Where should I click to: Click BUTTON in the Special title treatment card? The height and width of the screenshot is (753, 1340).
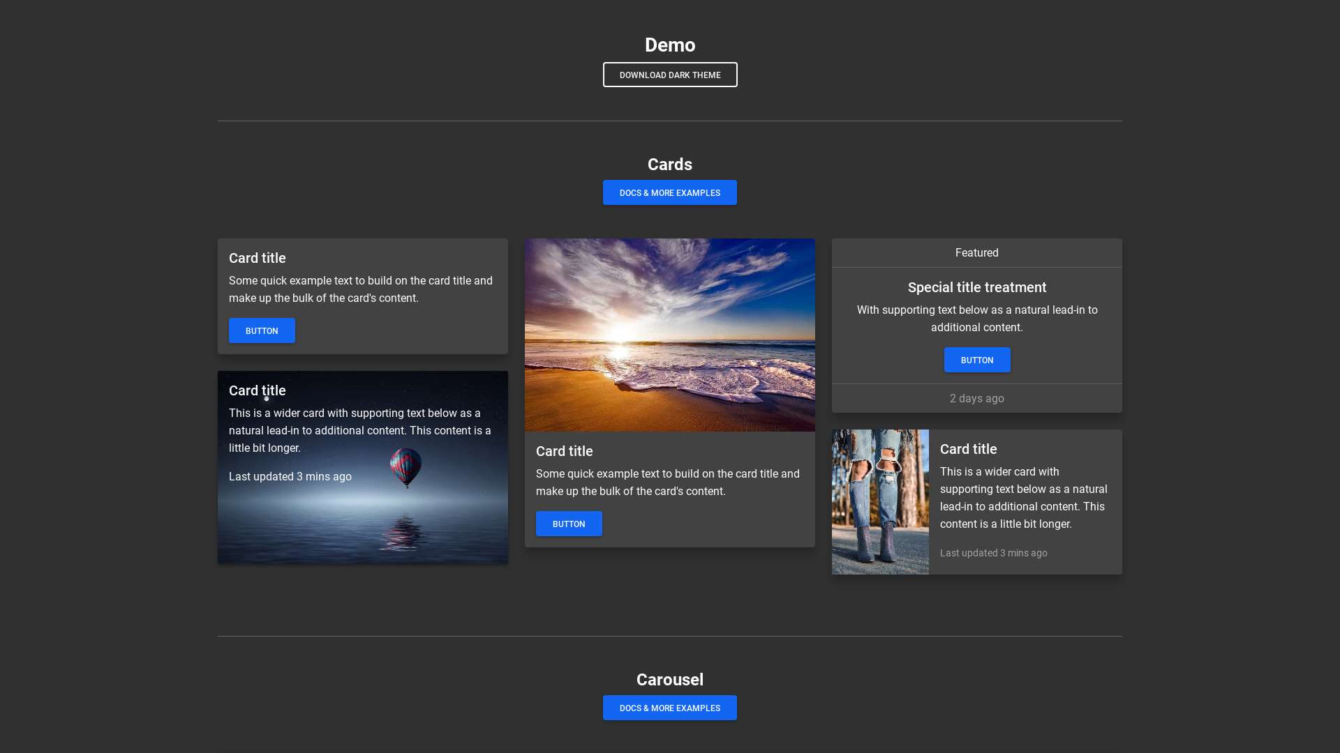click(x=976, y=360)
